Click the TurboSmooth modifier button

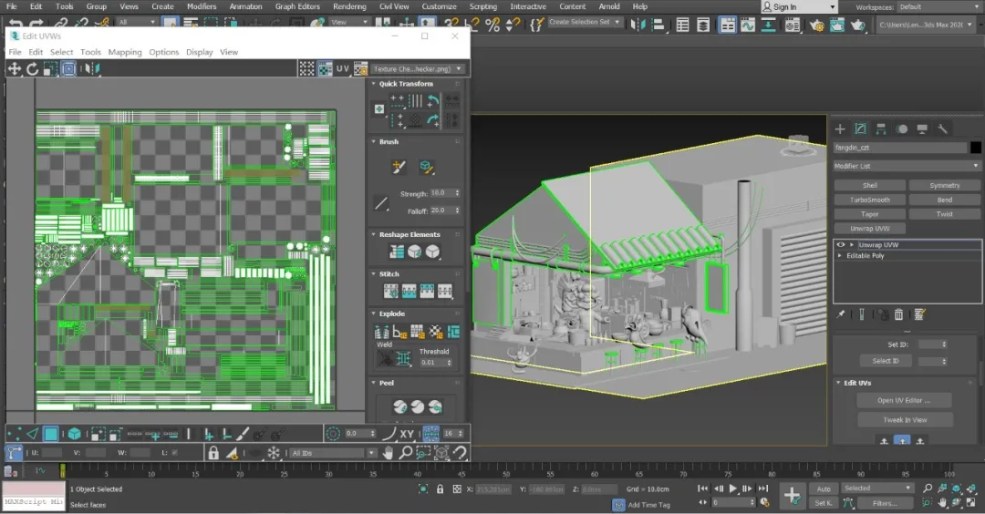click(869, 200)
